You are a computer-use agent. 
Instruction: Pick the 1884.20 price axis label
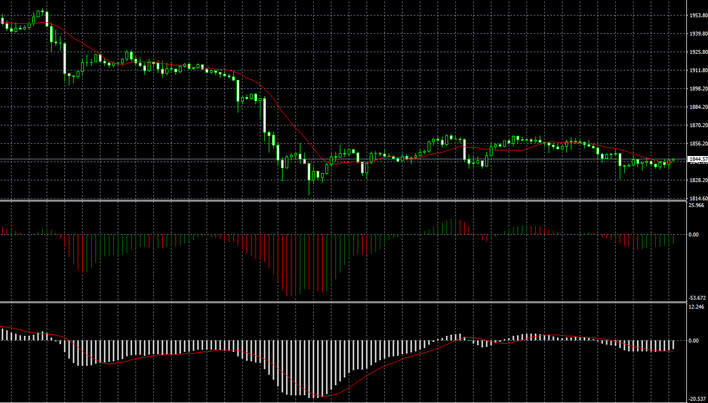point(697,107)
